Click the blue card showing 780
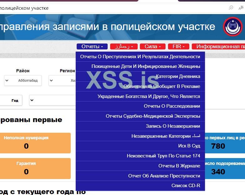 [225, 143]
